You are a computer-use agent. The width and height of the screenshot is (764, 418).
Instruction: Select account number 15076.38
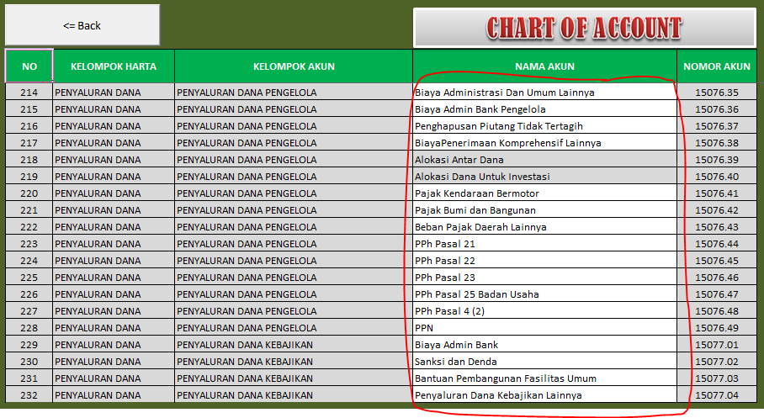[x=717, y=143]
